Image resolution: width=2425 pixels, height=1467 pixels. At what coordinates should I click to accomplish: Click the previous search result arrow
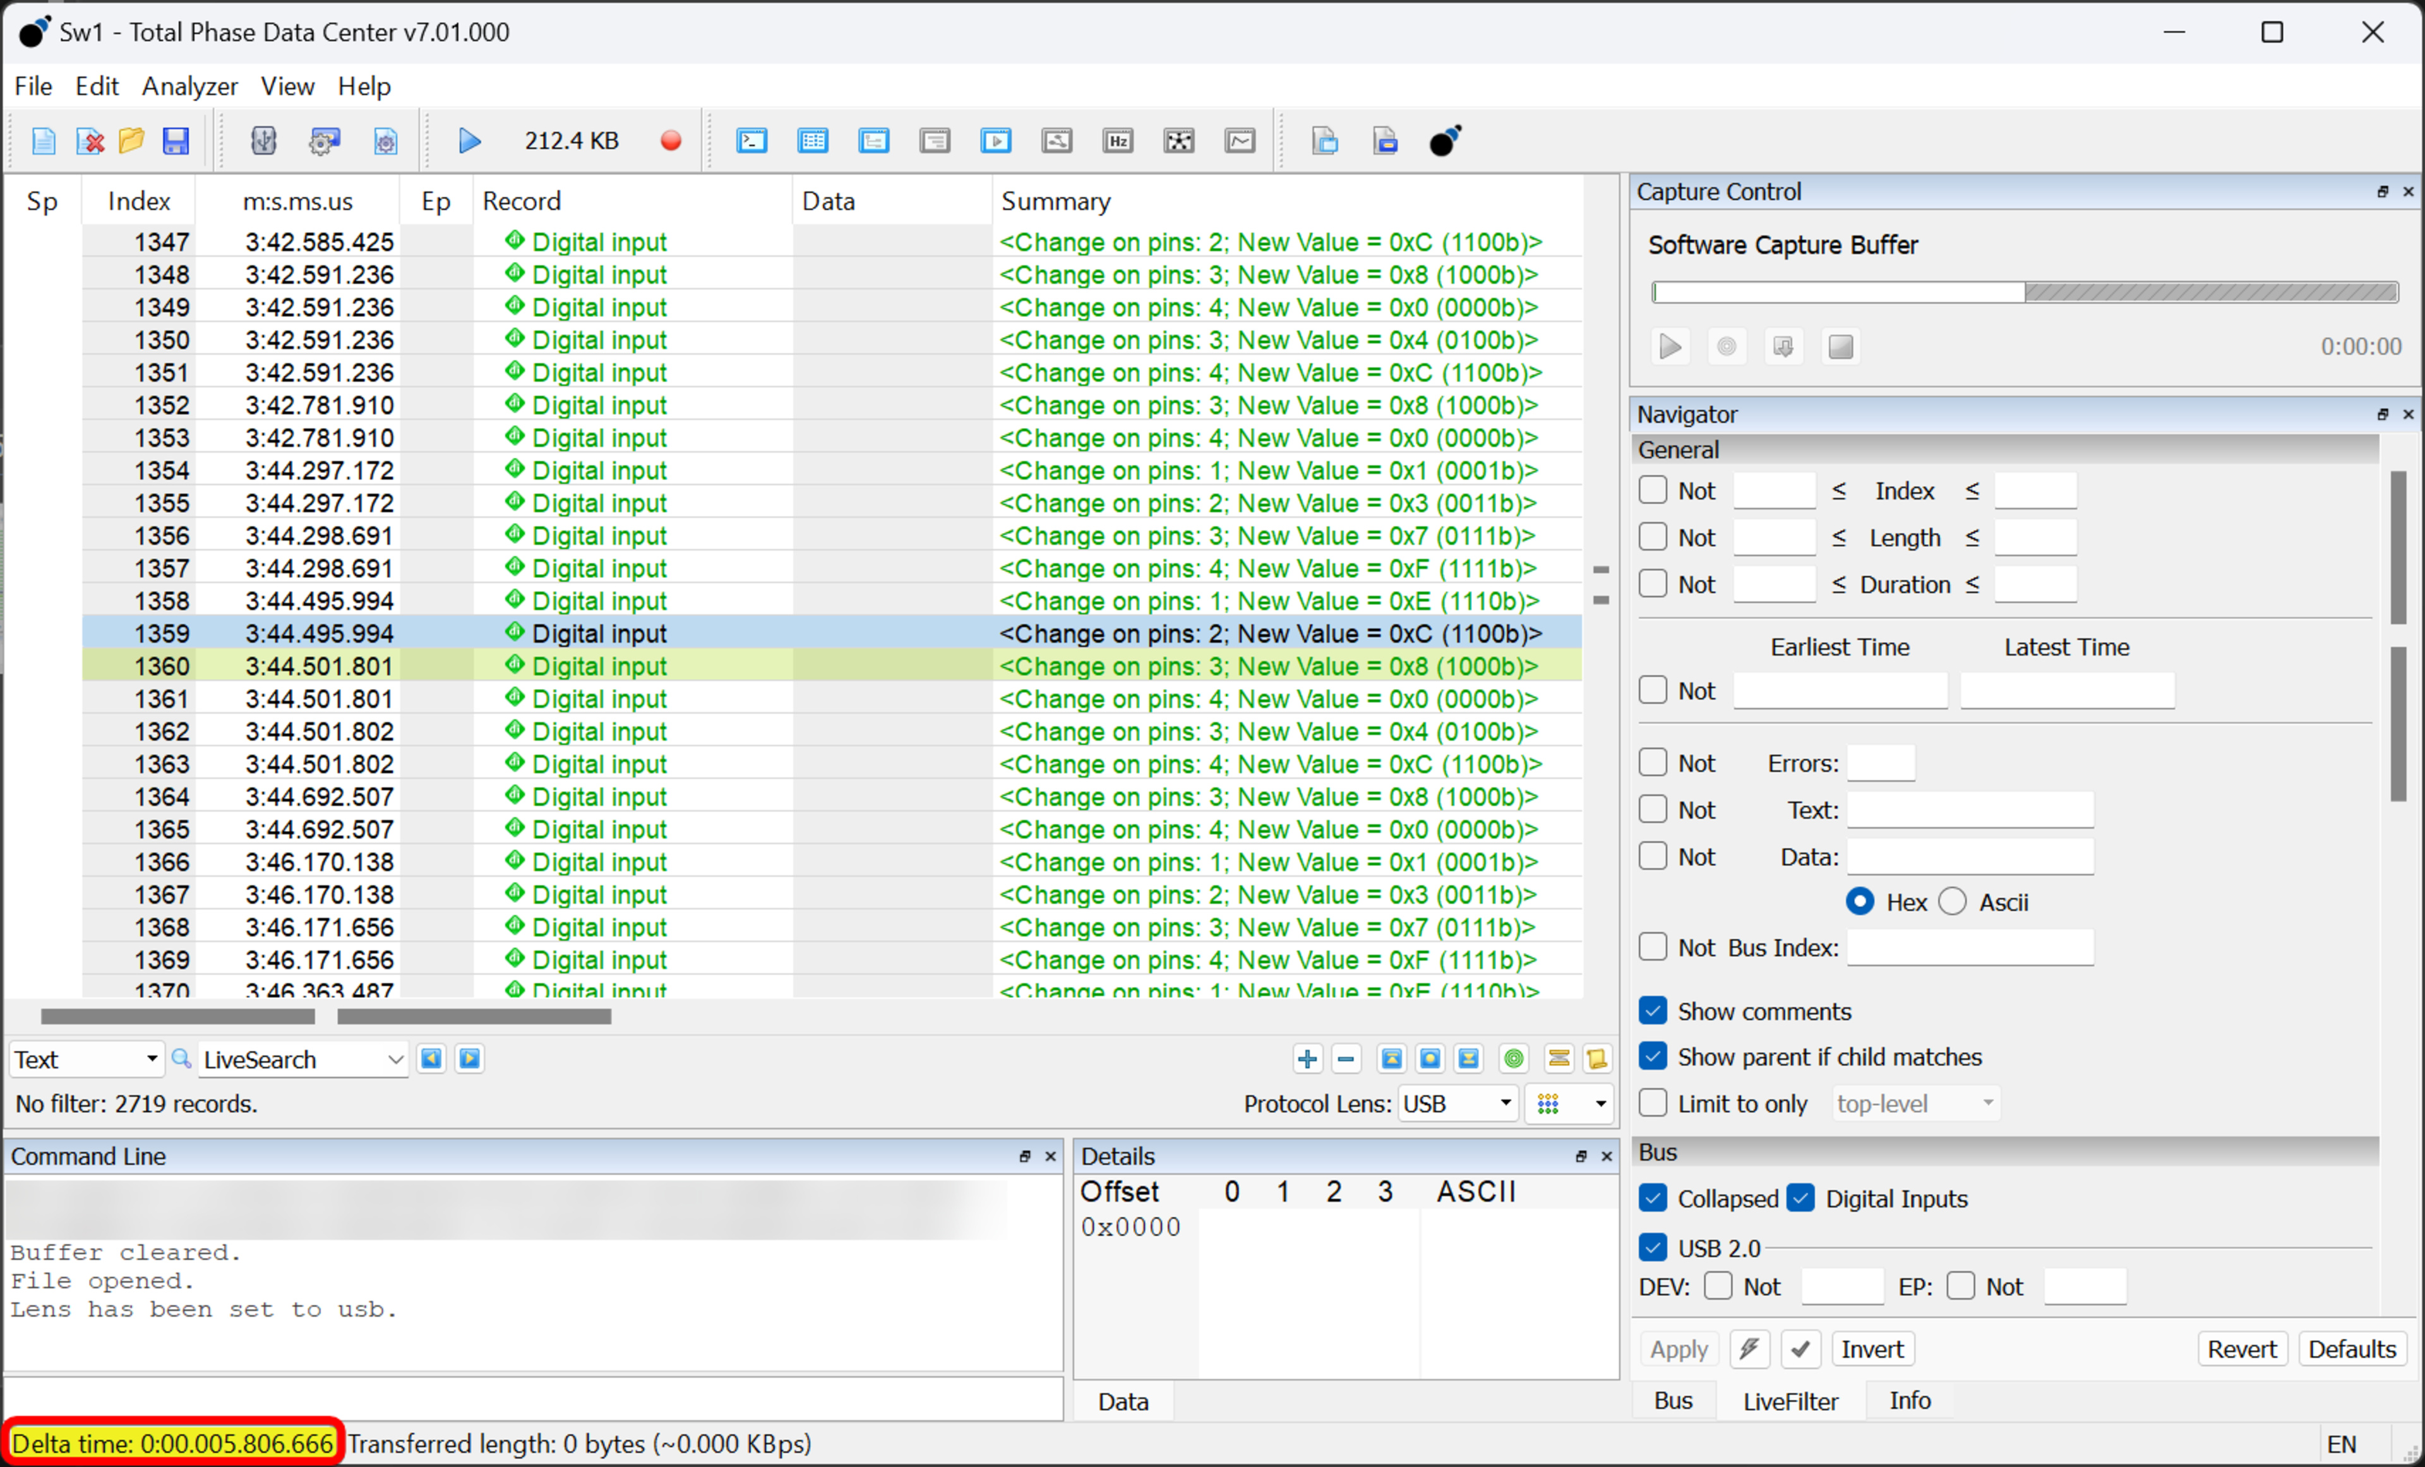pos(431,1058)
